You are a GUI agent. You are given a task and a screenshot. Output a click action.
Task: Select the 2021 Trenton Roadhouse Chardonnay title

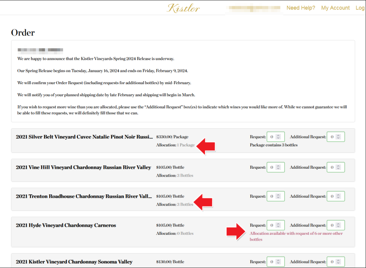(x=84, y=196)
